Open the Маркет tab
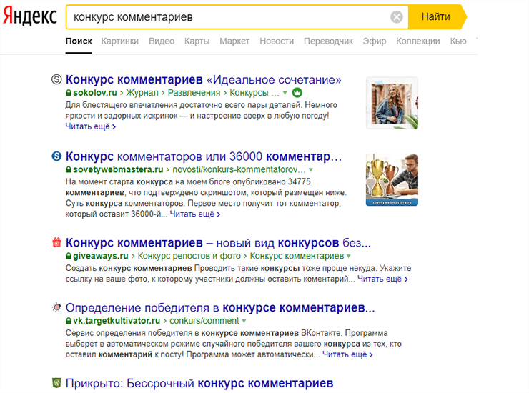This screenshot has width=529, height=393. point(234,41)
